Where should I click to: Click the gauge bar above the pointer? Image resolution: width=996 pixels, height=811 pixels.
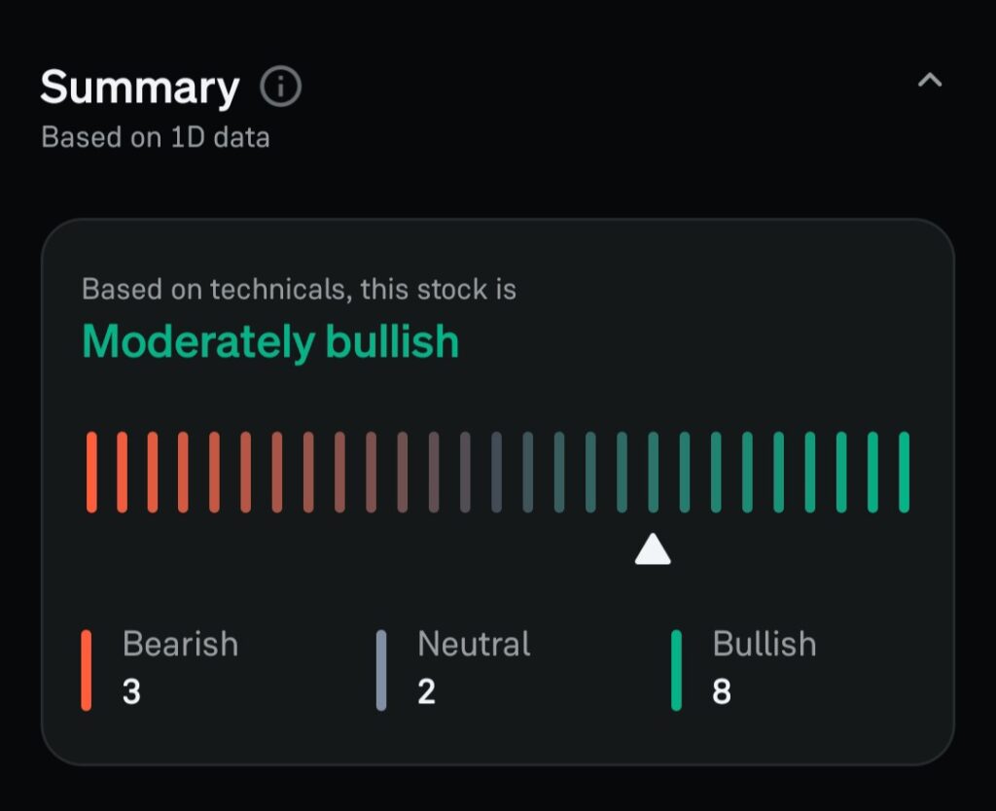coord(653,472)
